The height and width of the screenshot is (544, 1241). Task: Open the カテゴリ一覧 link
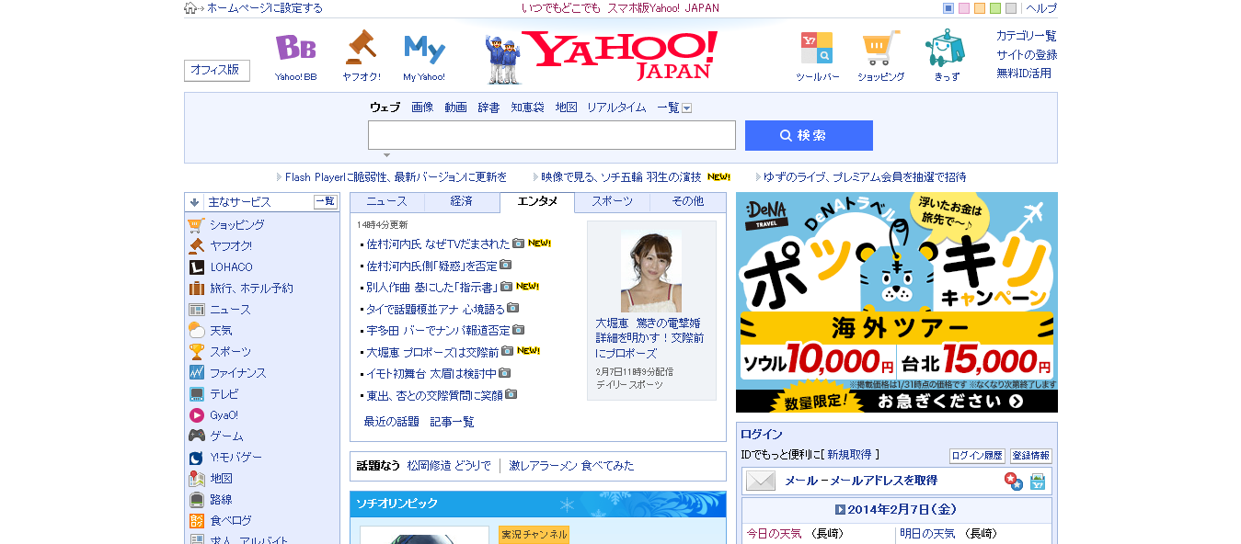pyautogui.click(x=1026, y=36)
